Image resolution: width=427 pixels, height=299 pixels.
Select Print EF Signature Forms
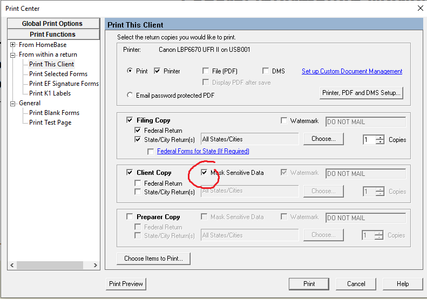point(64,84)
